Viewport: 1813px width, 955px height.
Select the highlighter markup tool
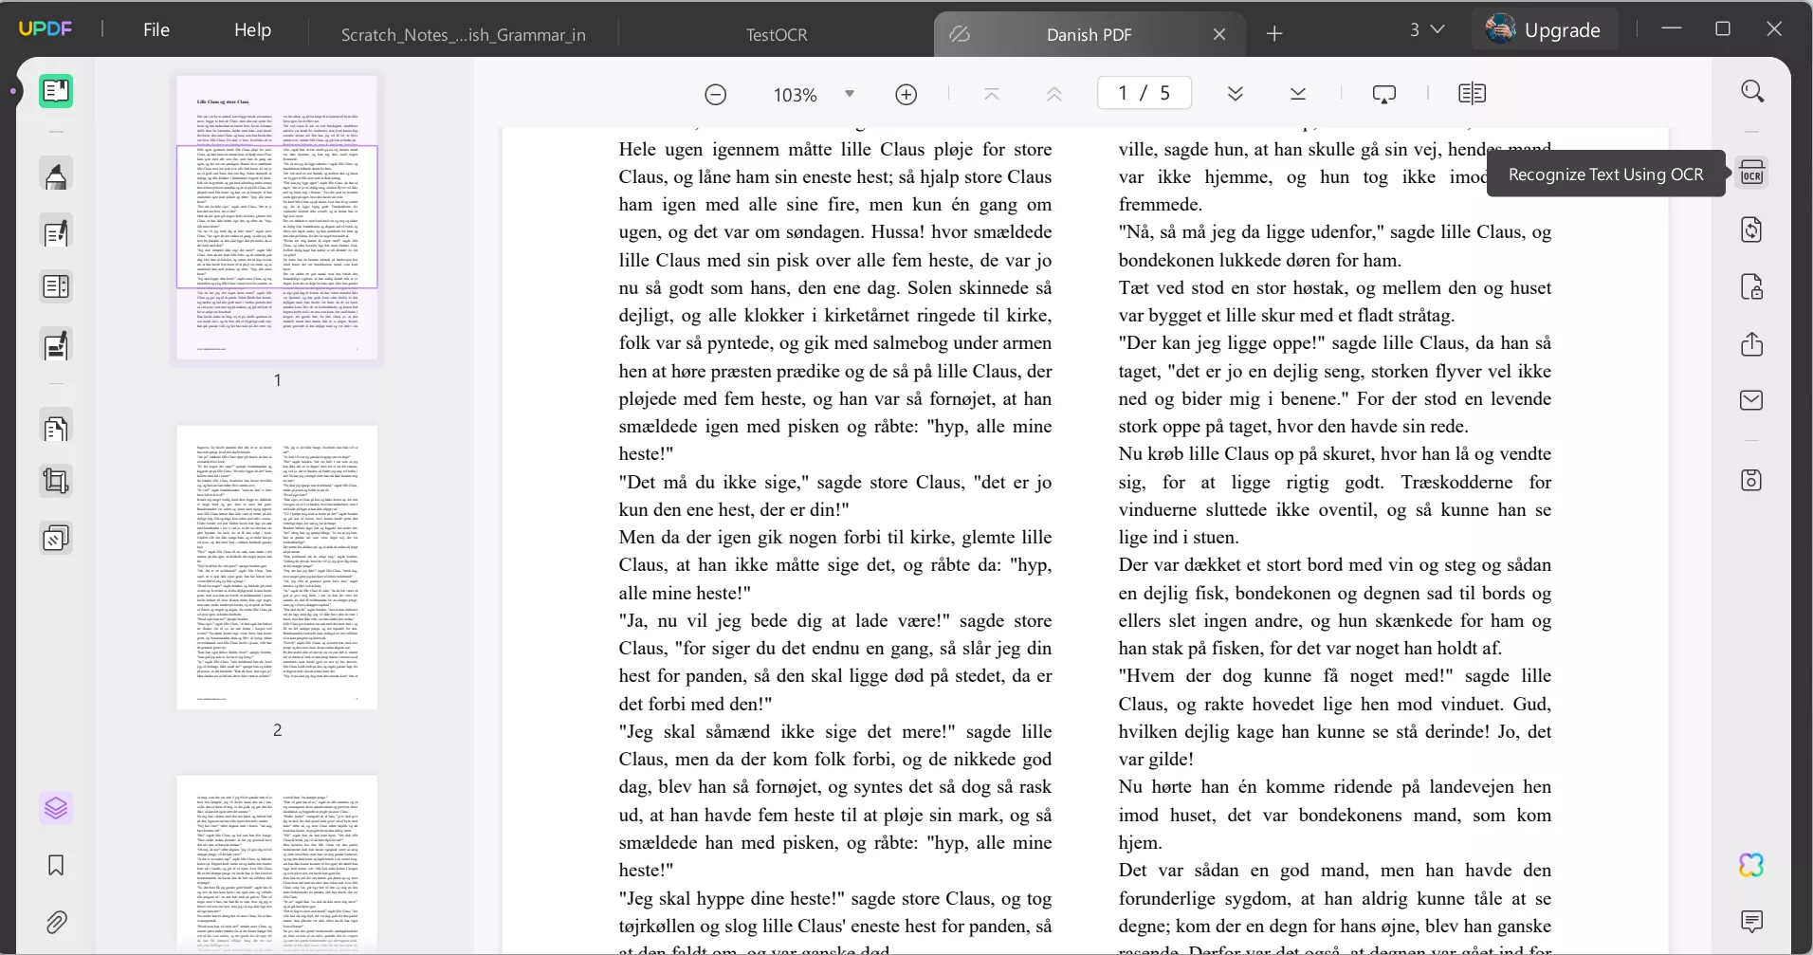point(57,174)
